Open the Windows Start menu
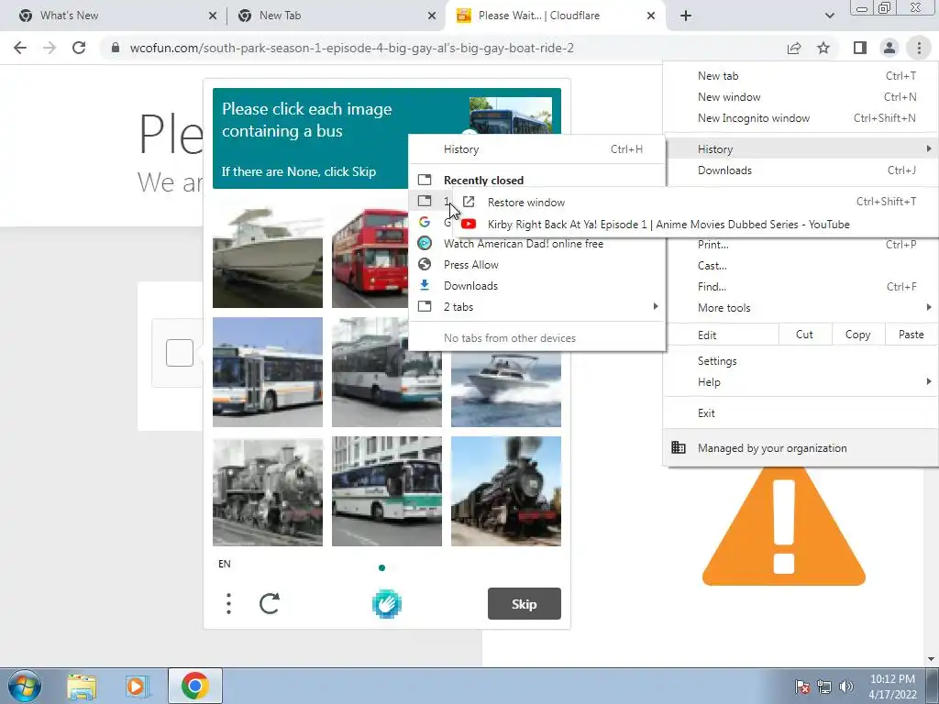The height and width of the screenshot is (704, 939). click(x=25, y=686)
